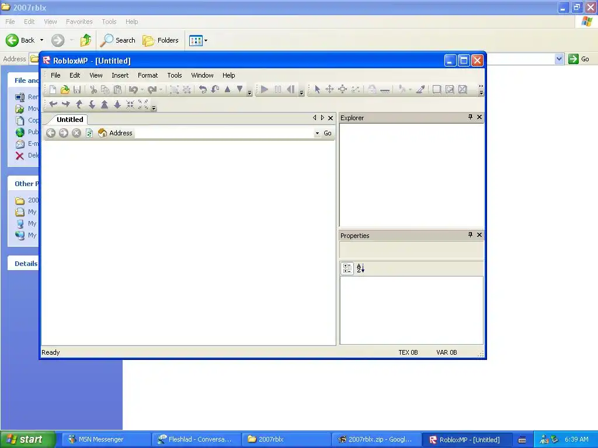Select the Resize tool beside the Move tool
Screen dimensions: 598x448
pyautogui.click(x=342, y=89)
